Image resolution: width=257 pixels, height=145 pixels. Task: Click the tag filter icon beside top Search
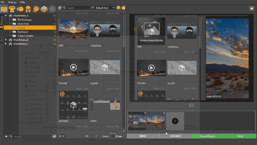pyautogui.click(x=60, y=8)
